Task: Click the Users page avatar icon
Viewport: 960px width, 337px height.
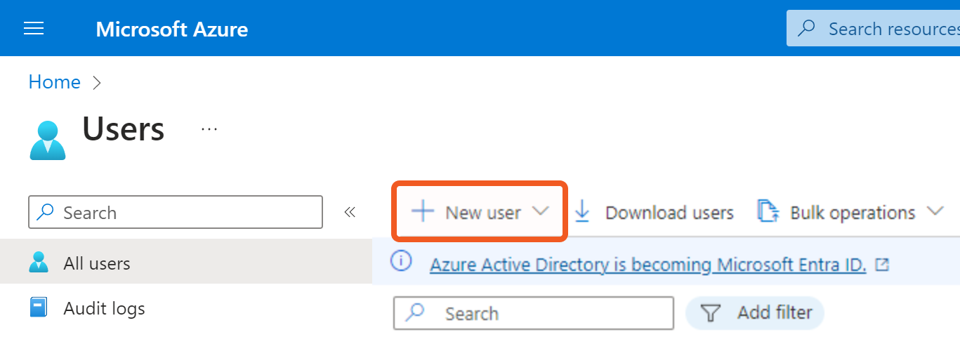Action: pos(47,140)
